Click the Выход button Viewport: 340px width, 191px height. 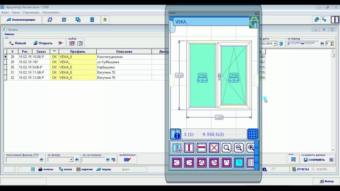tap(326, 181)
